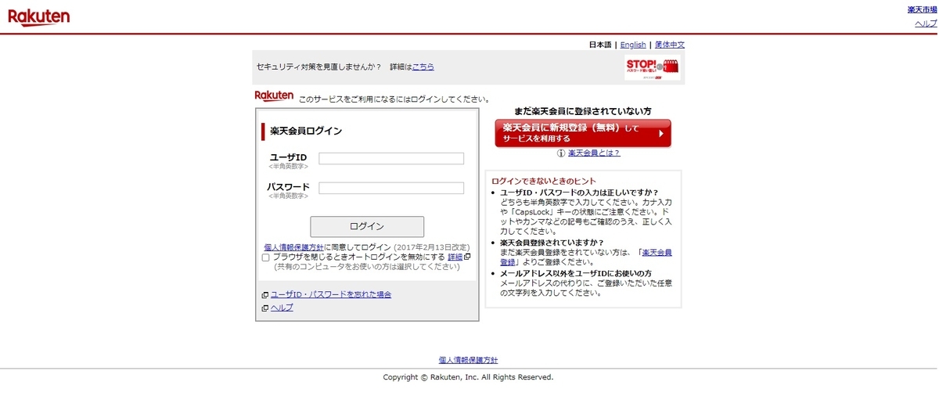This screenshot has width=939, height=407.
Task: Click the small Rakuten logo above login box
Action: coord(274,96)
